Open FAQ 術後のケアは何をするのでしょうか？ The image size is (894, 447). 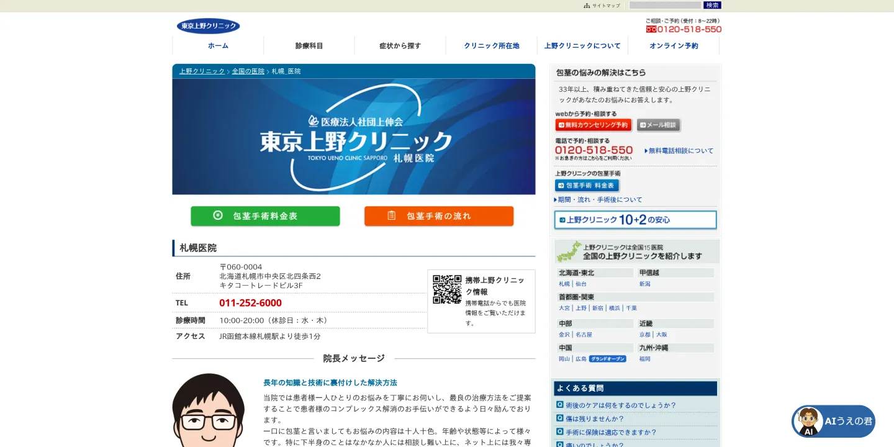(621, 405)
